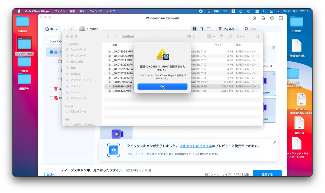Open the ファイルの dropdown in Recoverit sidebar
This screenshot has width=325, height=193.
coord(54,41)
